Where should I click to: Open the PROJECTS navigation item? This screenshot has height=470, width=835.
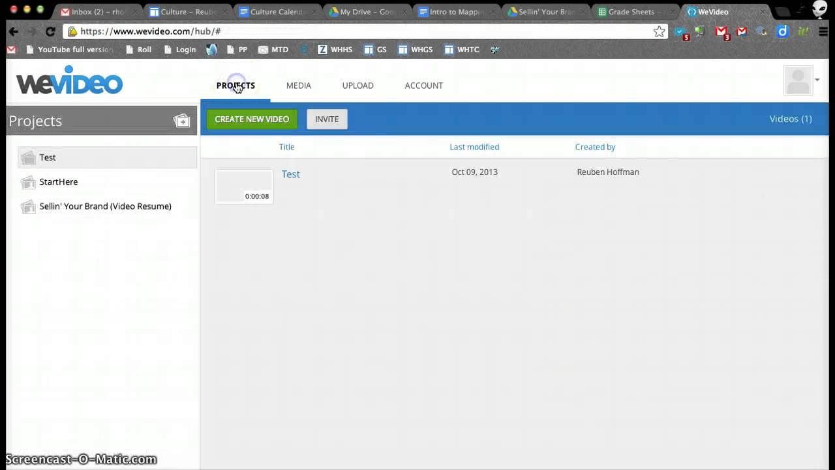point(235,86)
